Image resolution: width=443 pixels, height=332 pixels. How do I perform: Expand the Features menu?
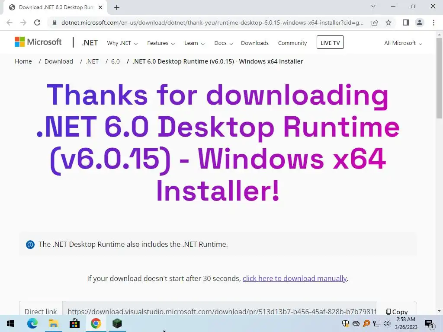click(161, 43)
